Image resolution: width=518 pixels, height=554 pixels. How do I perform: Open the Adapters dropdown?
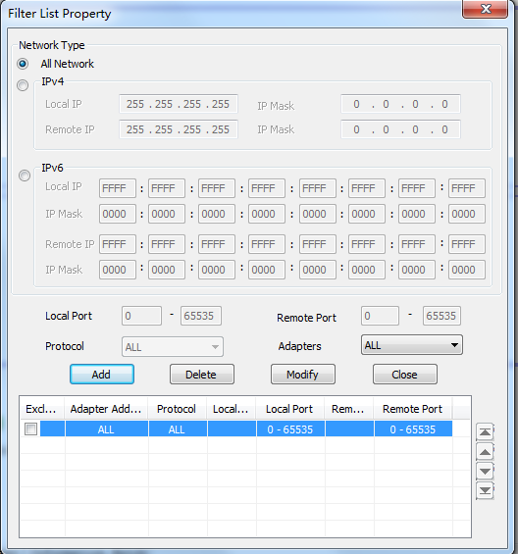click(x=412, y=345)
